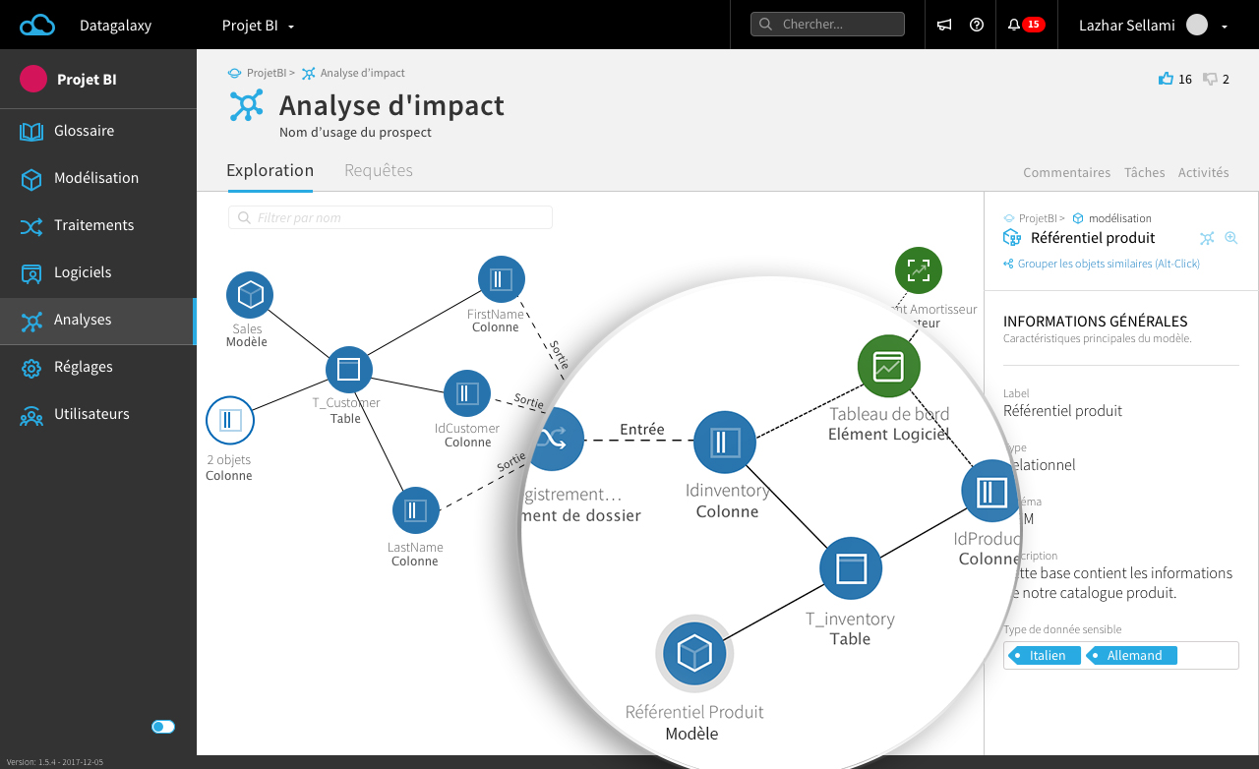This screenshot has height=769, width=1259.
Task: Expand the 2 objets grouped column node
Action: pyautogui.click(x=230, y=421)
